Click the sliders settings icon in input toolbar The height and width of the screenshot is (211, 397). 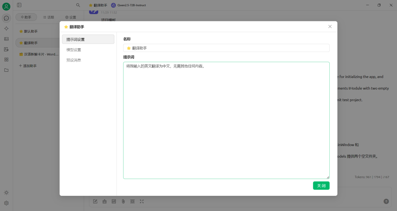click(114, 201)
